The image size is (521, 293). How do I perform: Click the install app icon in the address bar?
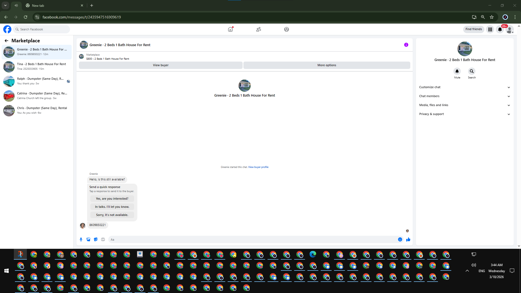474,17
